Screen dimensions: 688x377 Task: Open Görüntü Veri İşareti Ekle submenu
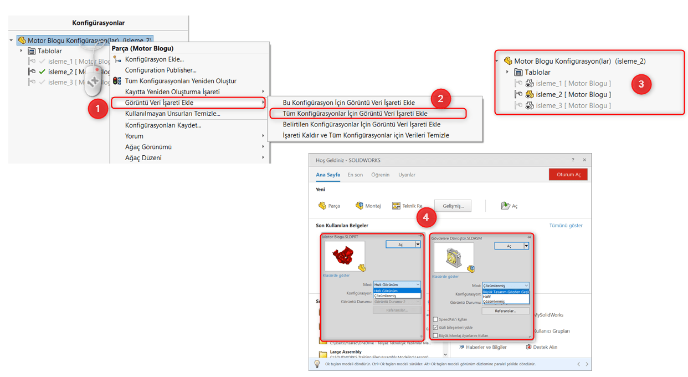point(188,103)
